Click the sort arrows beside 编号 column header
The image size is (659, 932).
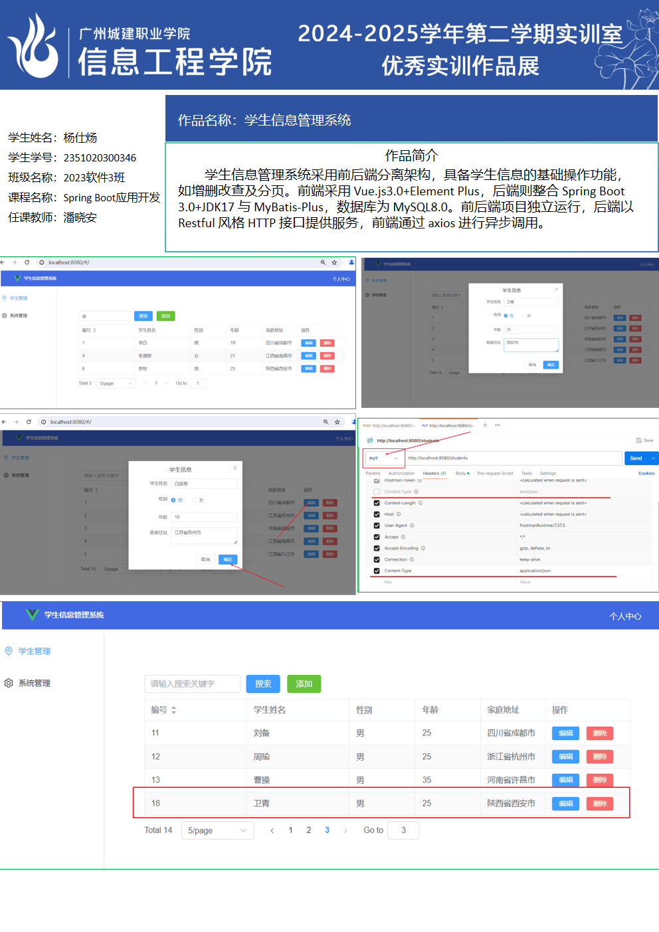coord(173,710)
